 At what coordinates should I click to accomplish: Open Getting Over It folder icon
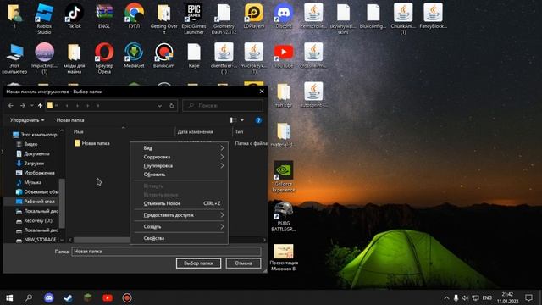[163, 19]
